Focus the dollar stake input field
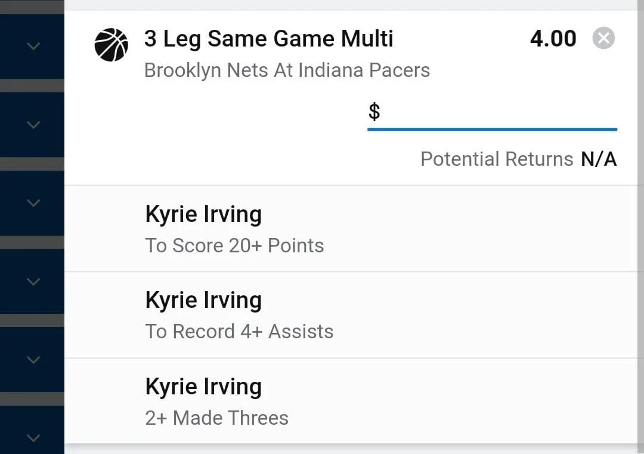 tap(492, 113)
